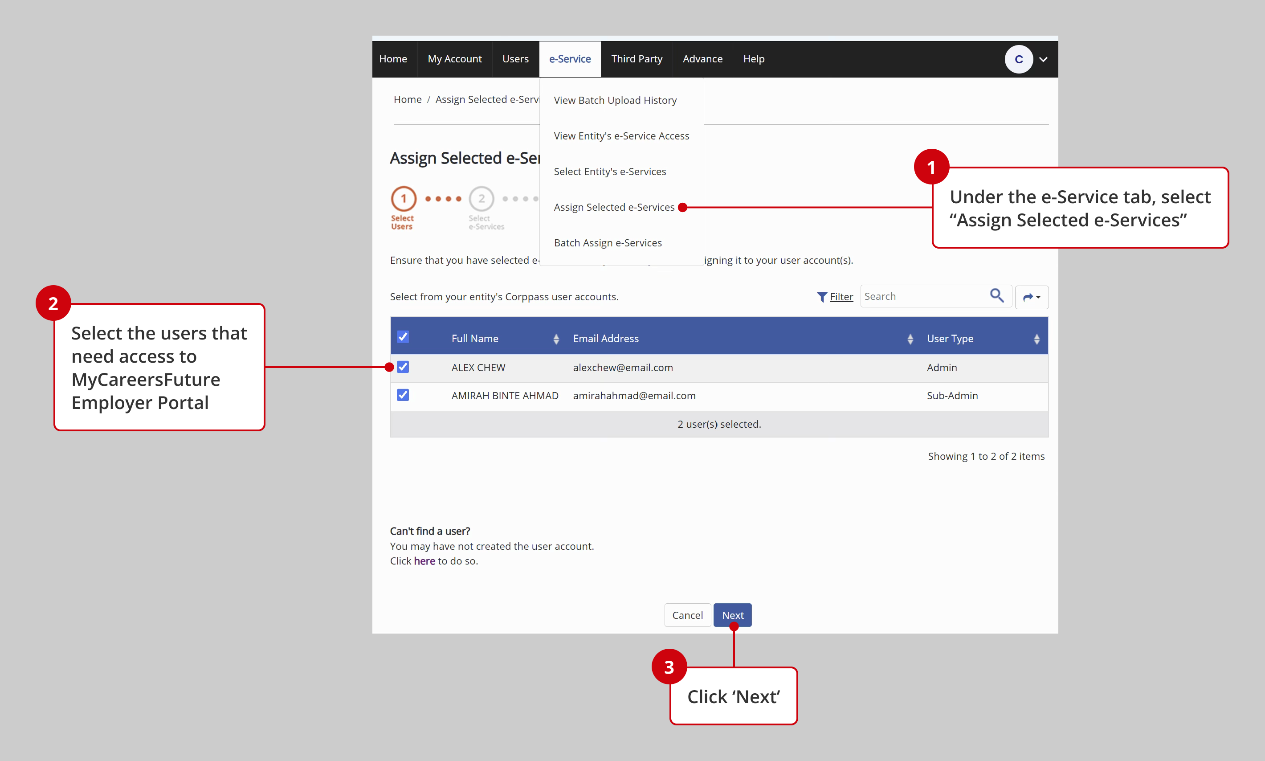Select View Batch Upload History
1265x761 pixels.
[615, 101]
